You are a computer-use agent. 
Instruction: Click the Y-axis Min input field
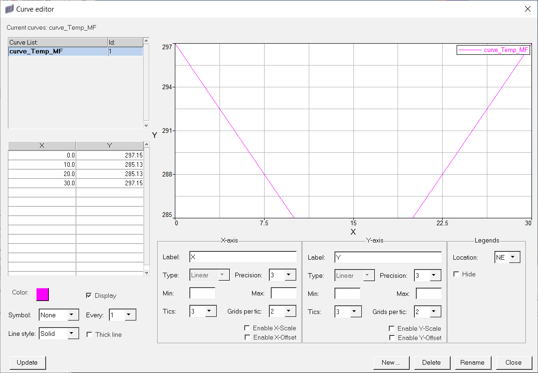click(x=347, y=294)
